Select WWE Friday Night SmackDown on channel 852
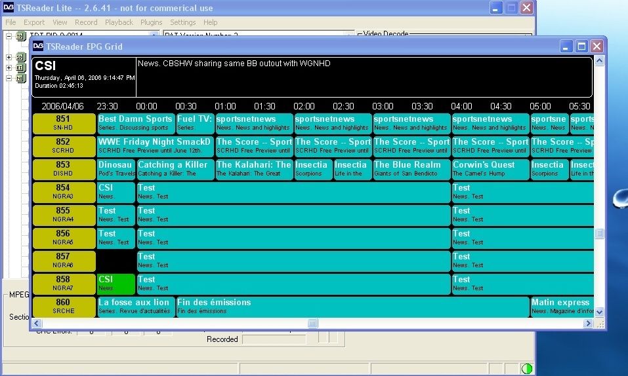 (x=155, y=146)
